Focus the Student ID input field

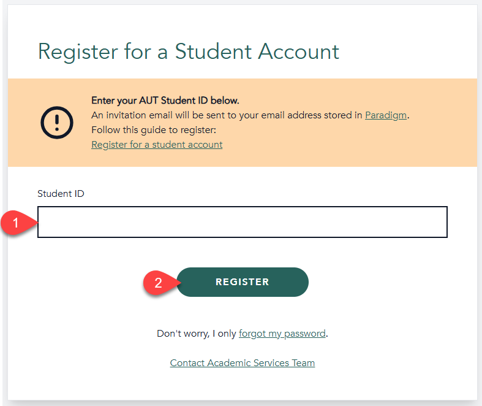click(243, 222)
